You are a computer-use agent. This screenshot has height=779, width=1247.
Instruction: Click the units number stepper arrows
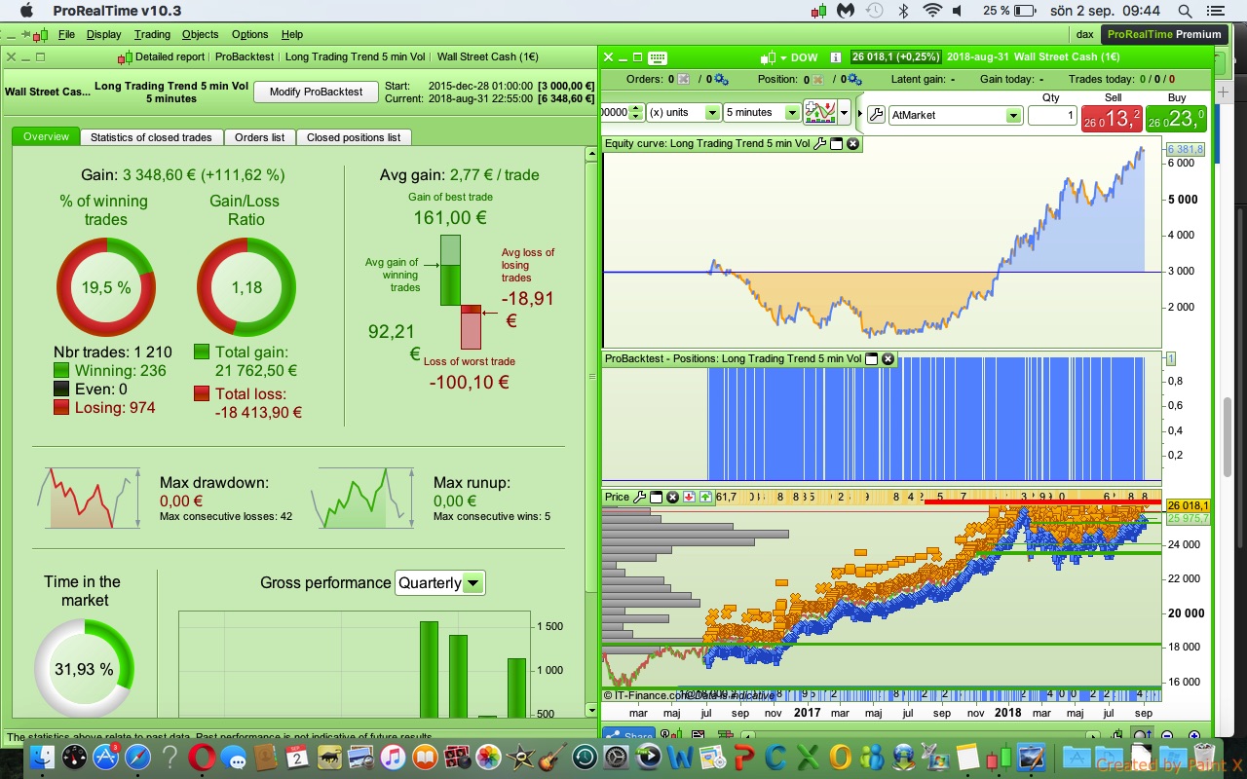coord(637,113)
